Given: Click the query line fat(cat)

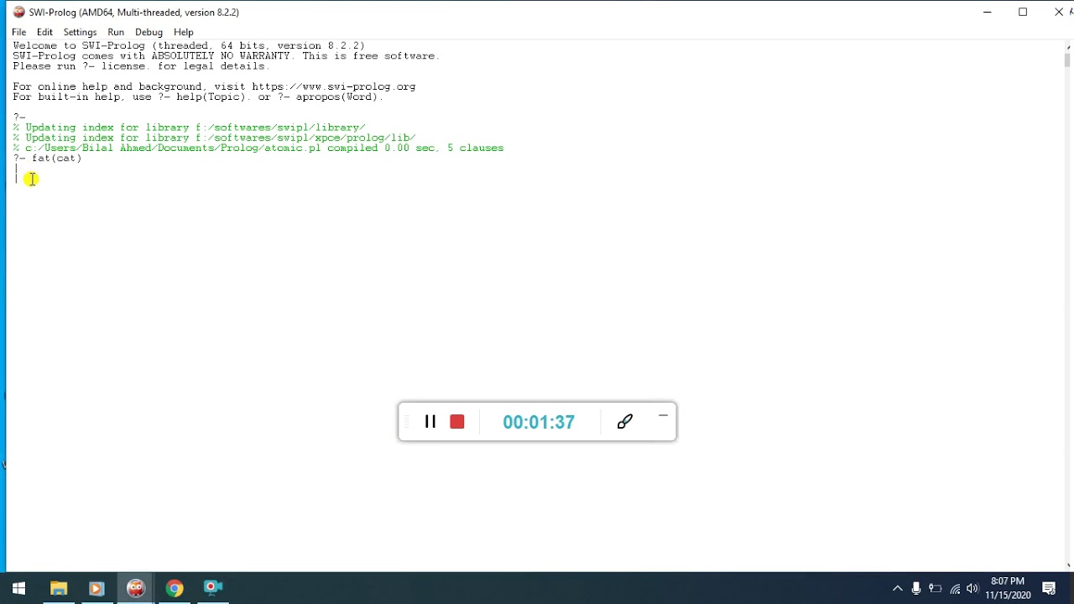Looking at the screenshot, I should coord(47,158).
